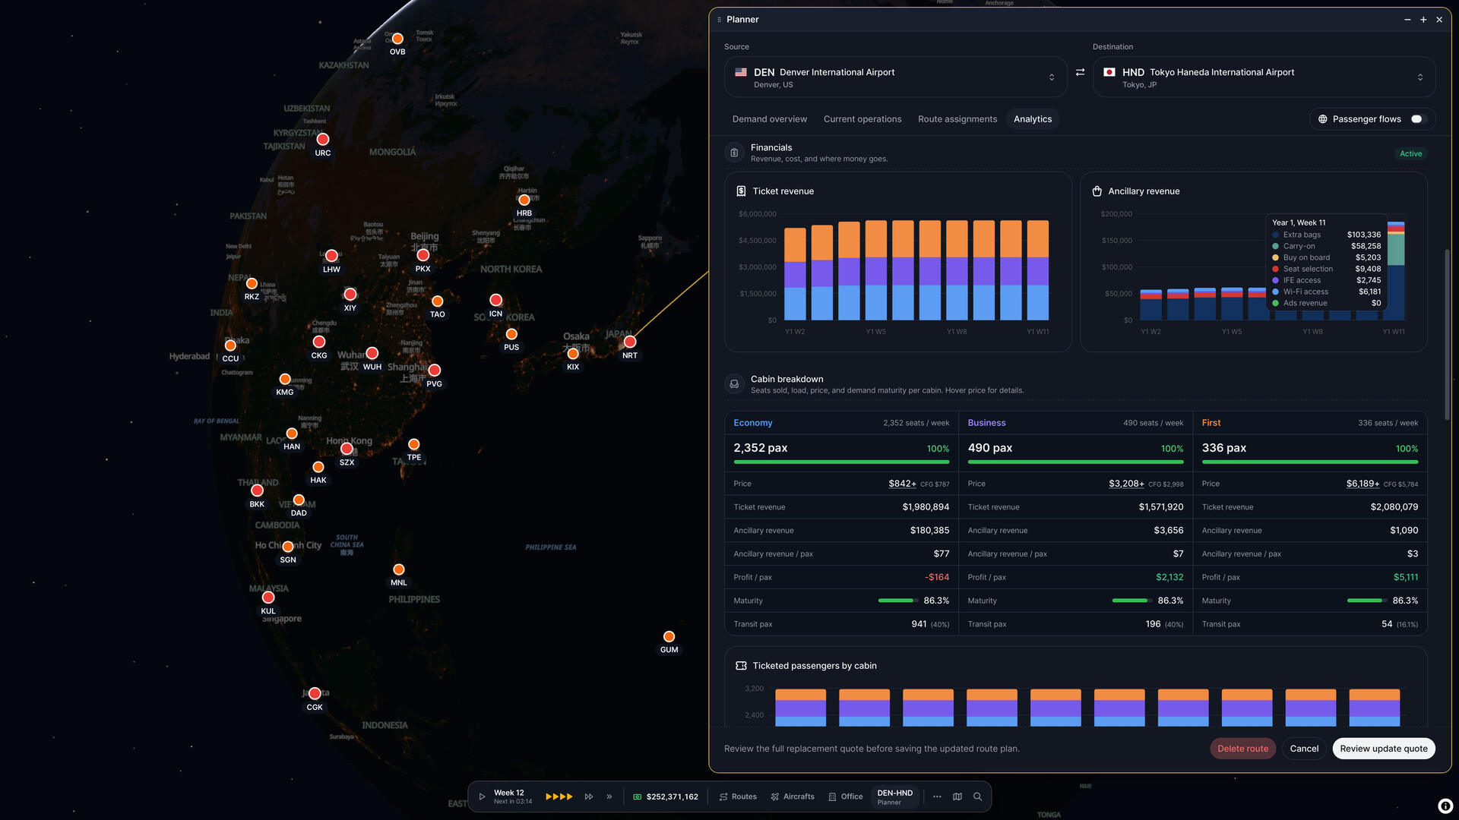
Task: Click the Ticket revenue chart icon
Action: point(741,191)
